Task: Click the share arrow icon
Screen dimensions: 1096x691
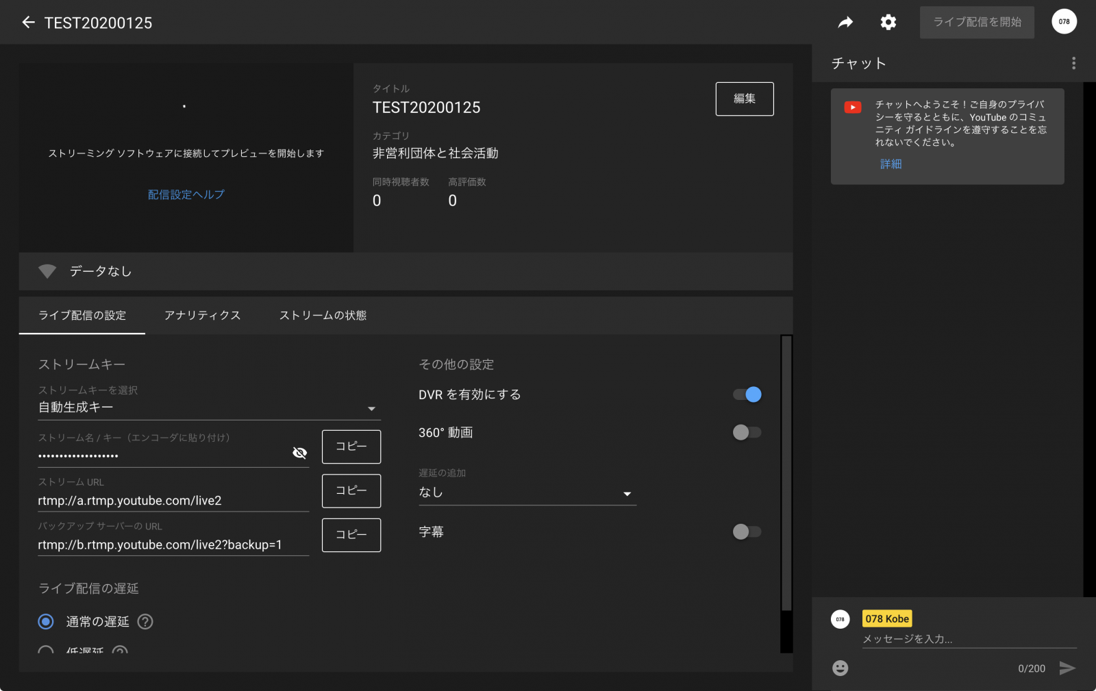Action: [x=845, y=23]
